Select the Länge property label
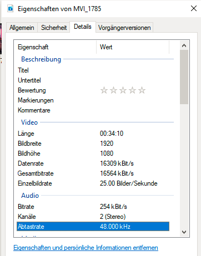The width and height of the screenshot is (201, 256). tap(26, 134)
